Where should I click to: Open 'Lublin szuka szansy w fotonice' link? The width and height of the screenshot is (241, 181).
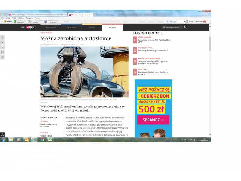click(x=49, y=125)
